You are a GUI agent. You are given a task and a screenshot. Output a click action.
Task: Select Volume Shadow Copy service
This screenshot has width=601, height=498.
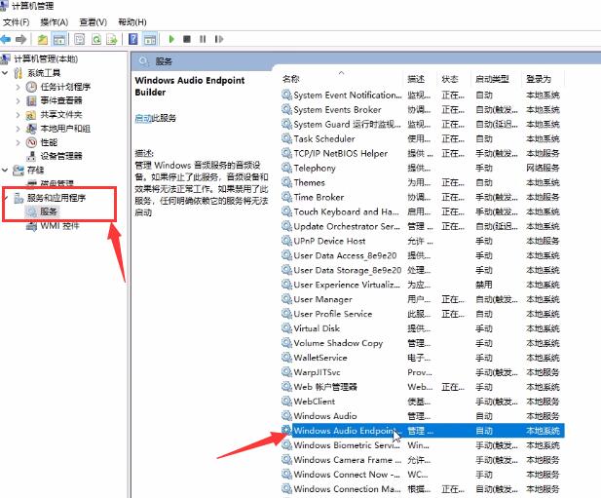pyautogui.click(x=422, y=343)
